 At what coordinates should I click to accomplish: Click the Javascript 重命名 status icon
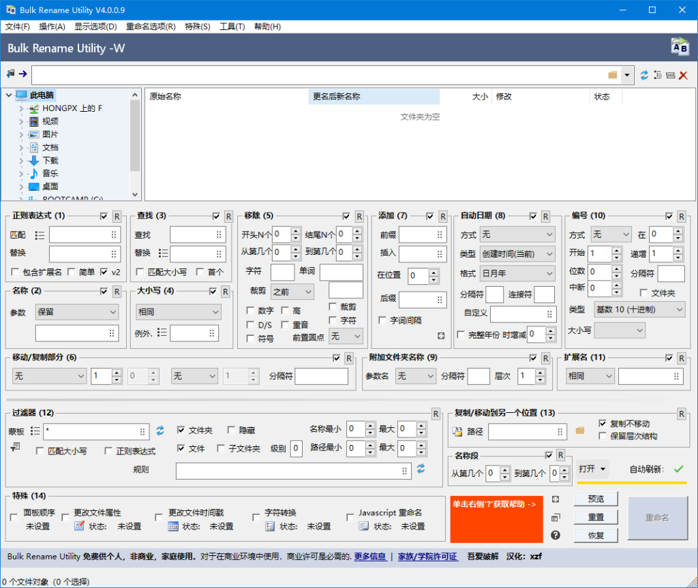click(x=364, y=527)
